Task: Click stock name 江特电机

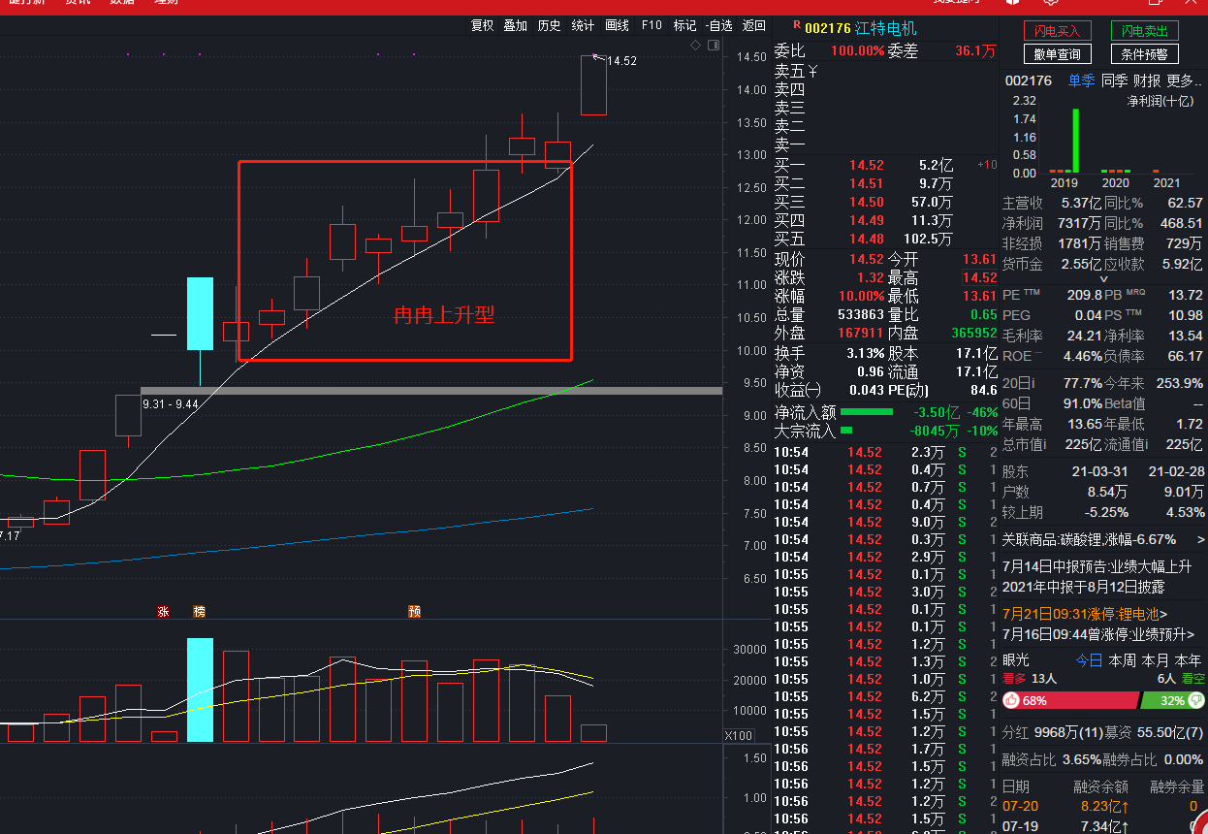Action: (x=884, y=28)
